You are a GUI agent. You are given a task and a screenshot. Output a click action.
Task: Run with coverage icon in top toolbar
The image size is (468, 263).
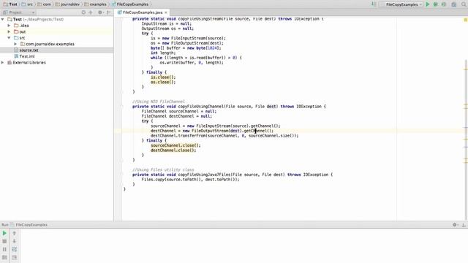pos(444,4)
